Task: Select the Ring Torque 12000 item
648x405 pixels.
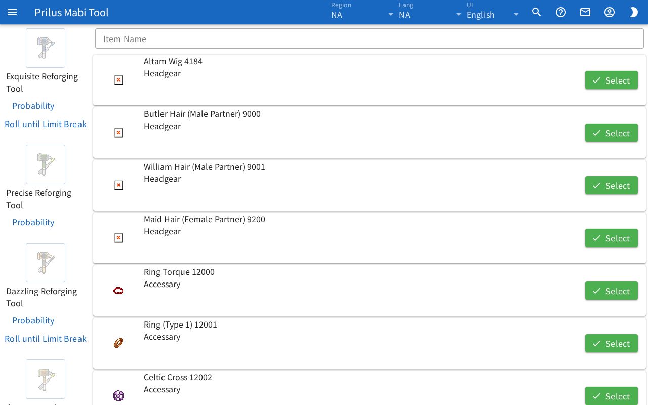Action: click(x=612, y=291)
